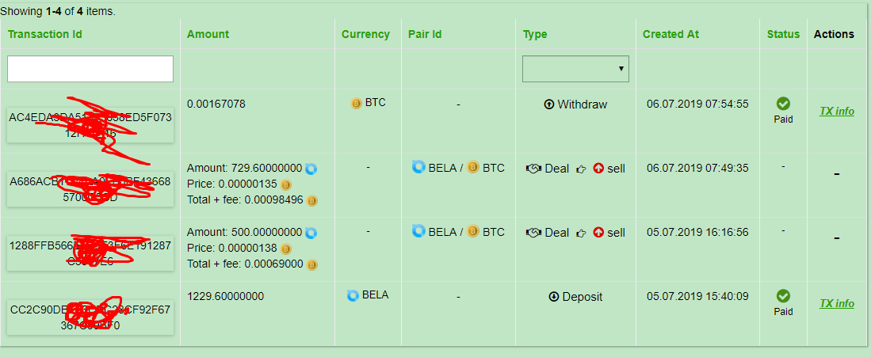Sort by Status column header
Screen dimensions: 871x357
coord(783,34)
